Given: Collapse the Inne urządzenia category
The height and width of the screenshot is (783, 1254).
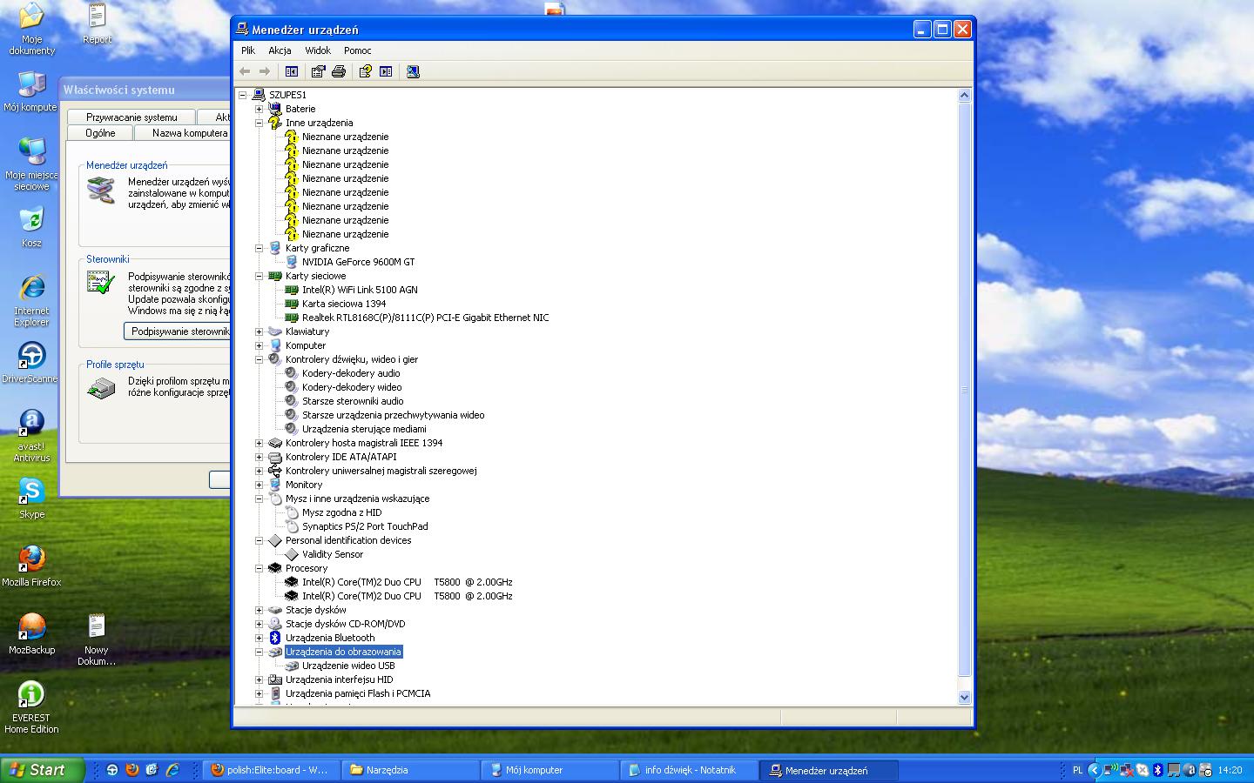Looking at the screenshot, I should (x=259, y=123).
